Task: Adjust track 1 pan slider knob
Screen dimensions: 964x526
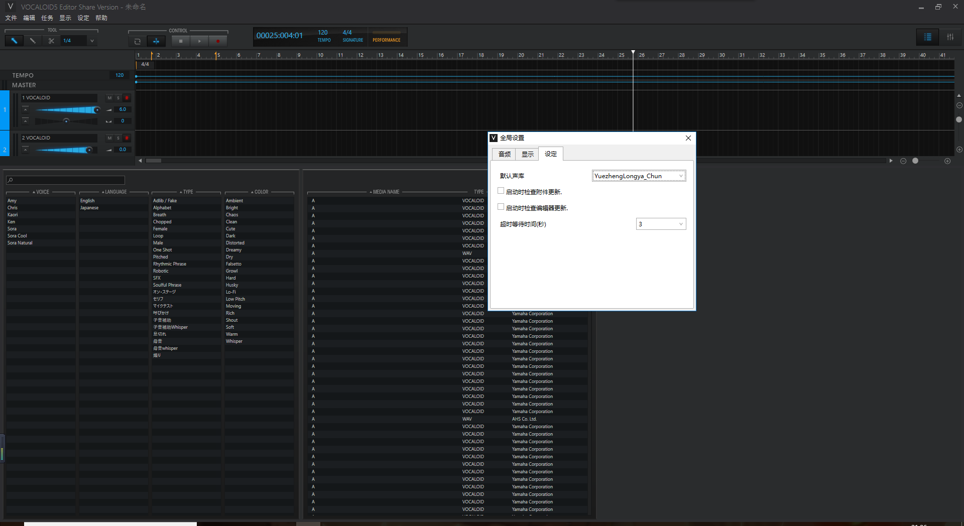Action: click(x=66, y=121)
